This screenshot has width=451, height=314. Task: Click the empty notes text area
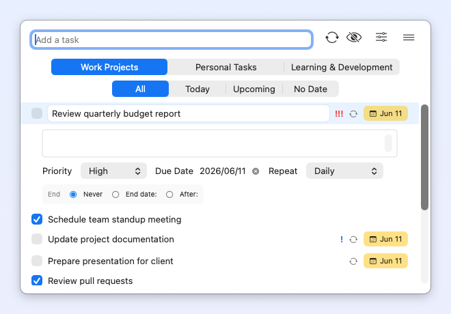point(219,143)
